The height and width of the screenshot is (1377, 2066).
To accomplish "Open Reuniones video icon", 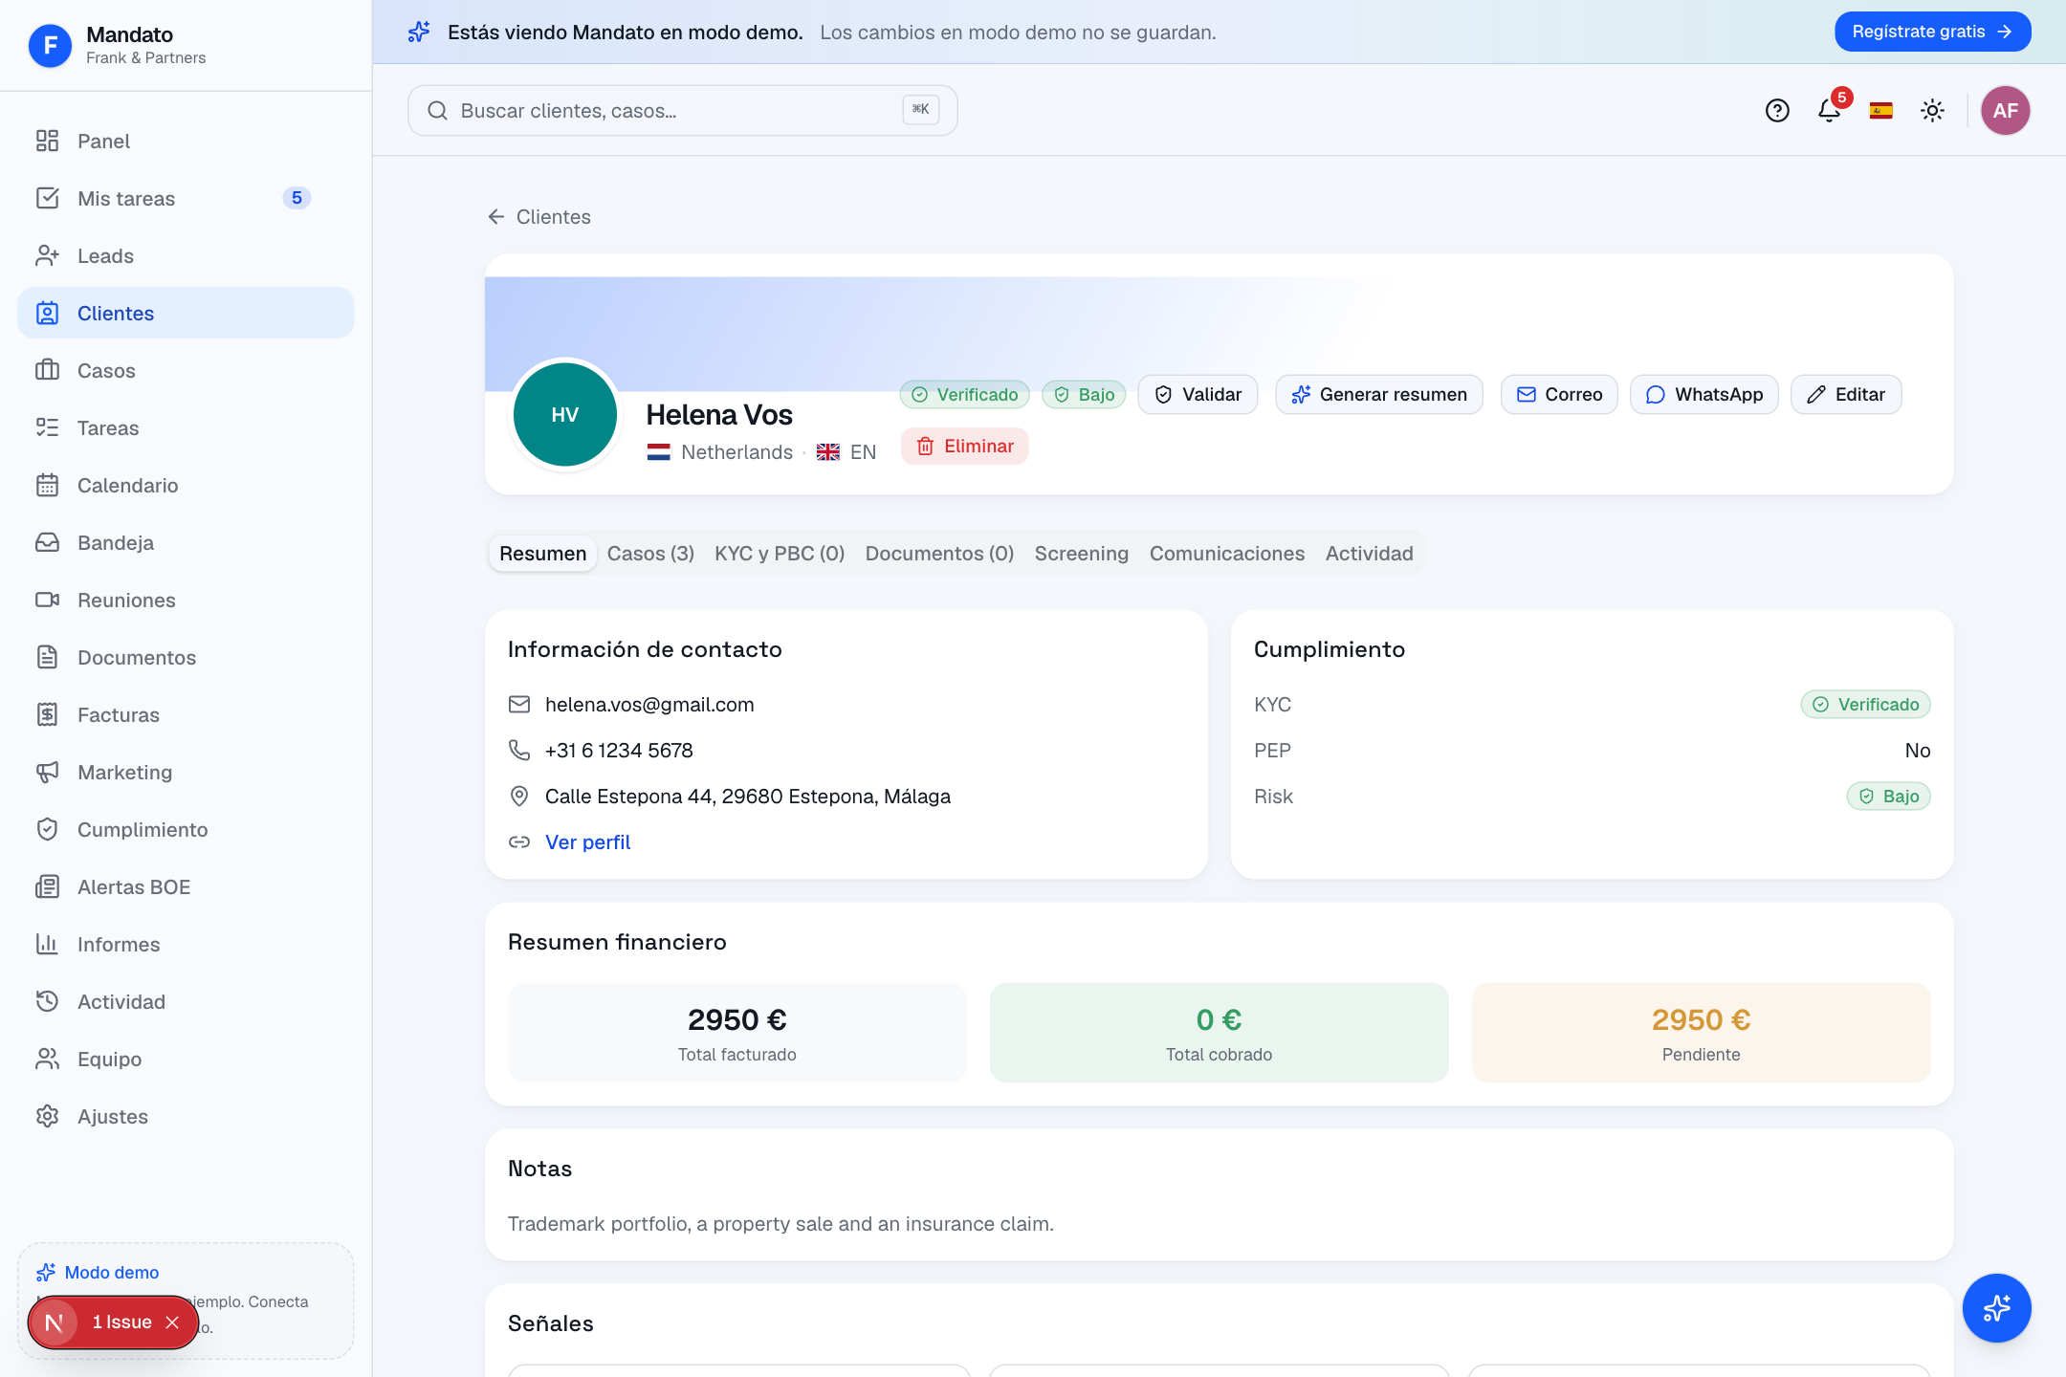I will pyautogui.click(x=47, y=600).
